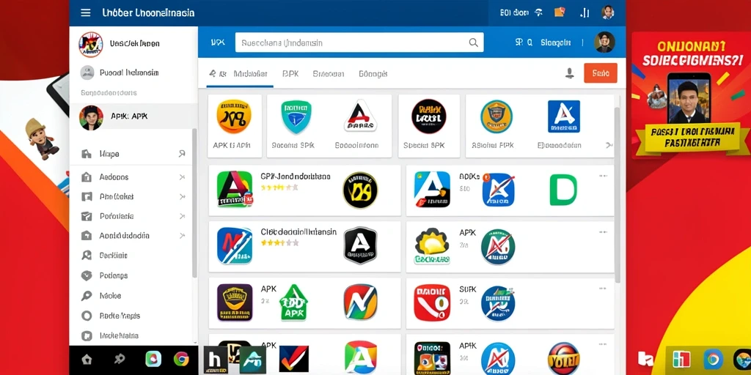This screenshot has width=751, height=375.
Task: Open the black circle Special SPK app icon
Action: pos(428,116)
